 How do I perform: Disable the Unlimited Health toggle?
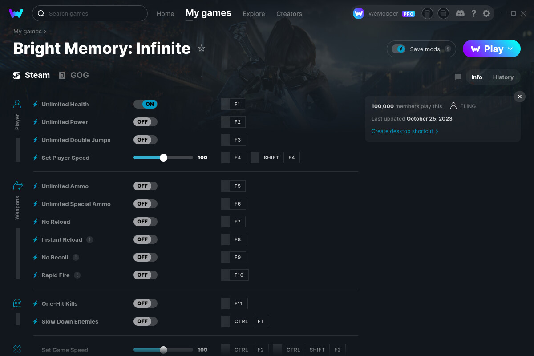(146, 104)
